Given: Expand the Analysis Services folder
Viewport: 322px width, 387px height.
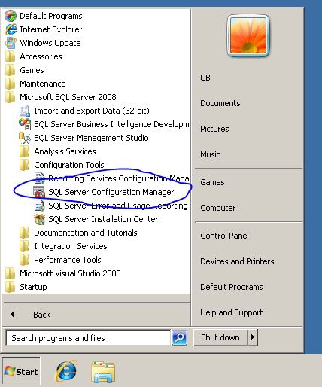Looking at the screenshot, I should point(65,151).
